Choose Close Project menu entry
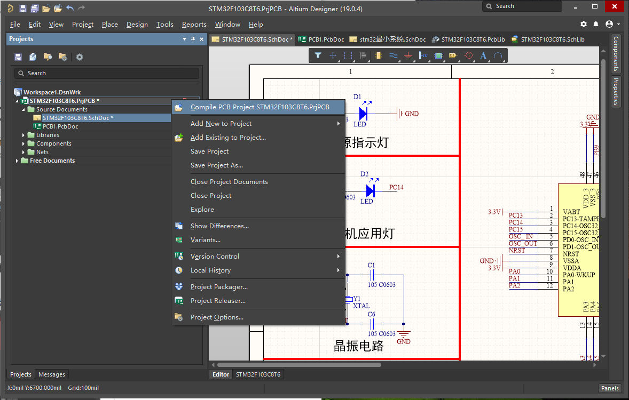 tap(258, 196)
